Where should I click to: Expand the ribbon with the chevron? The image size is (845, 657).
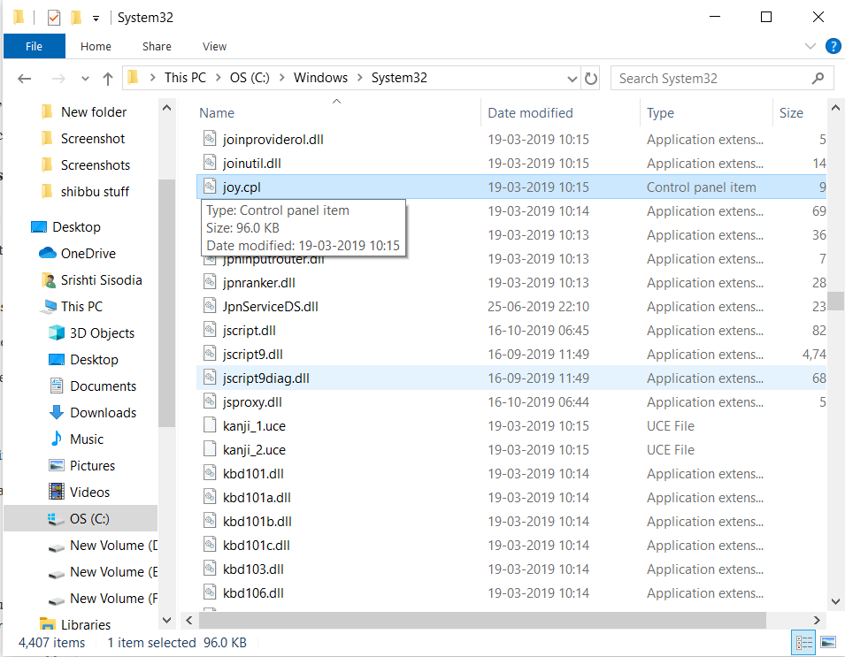point(810,46)
